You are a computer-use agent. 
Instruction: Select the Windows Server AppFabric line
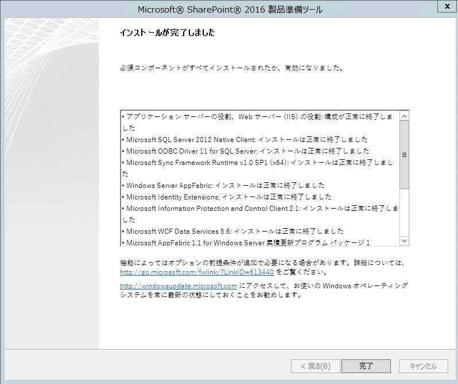coord(223,185)
